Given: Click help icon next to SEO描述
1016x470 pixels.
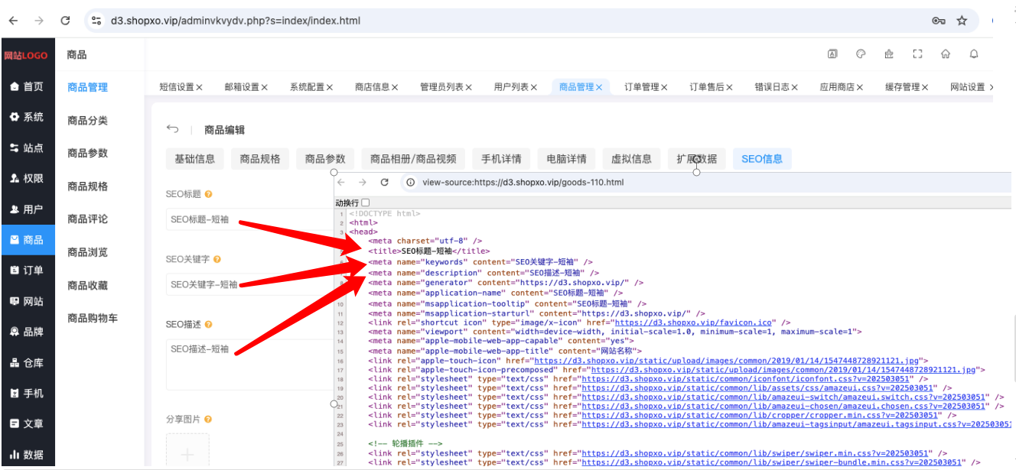Looking at the screenshot, I should click(x=208, y=325).
